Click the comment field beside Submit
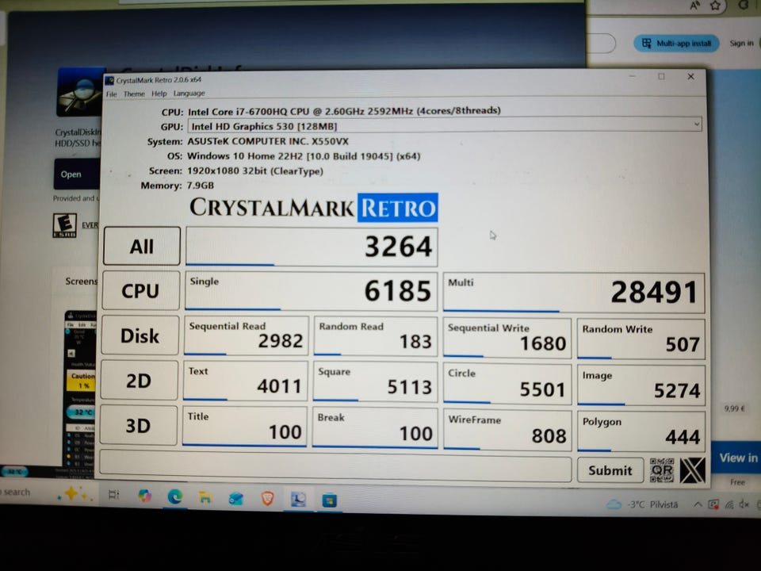Image resolution: width=761 pixels, height=571 pixels. (x=335, y=466)
